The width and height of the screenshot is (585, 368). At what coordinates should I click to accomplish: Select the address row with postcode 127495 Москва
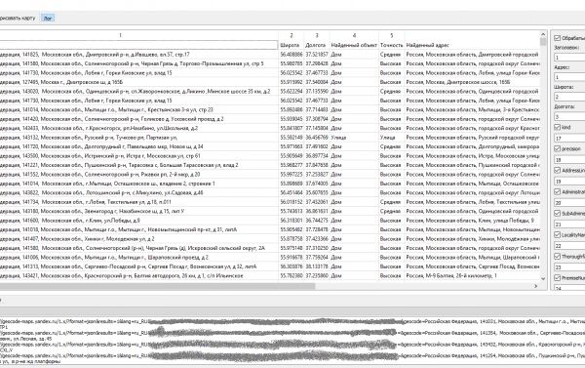(138, 82)
